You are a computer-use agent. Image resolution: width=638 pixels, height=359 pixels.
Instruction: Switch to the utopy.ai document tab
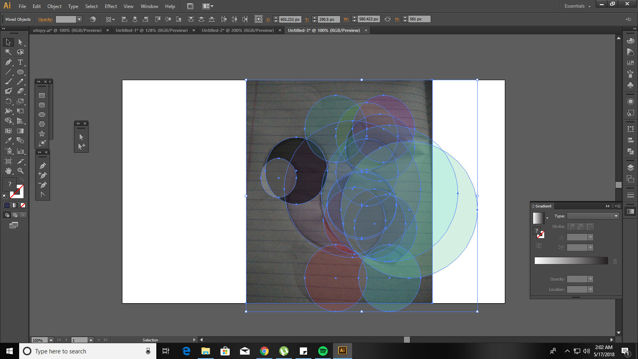[x=67, y=30]
